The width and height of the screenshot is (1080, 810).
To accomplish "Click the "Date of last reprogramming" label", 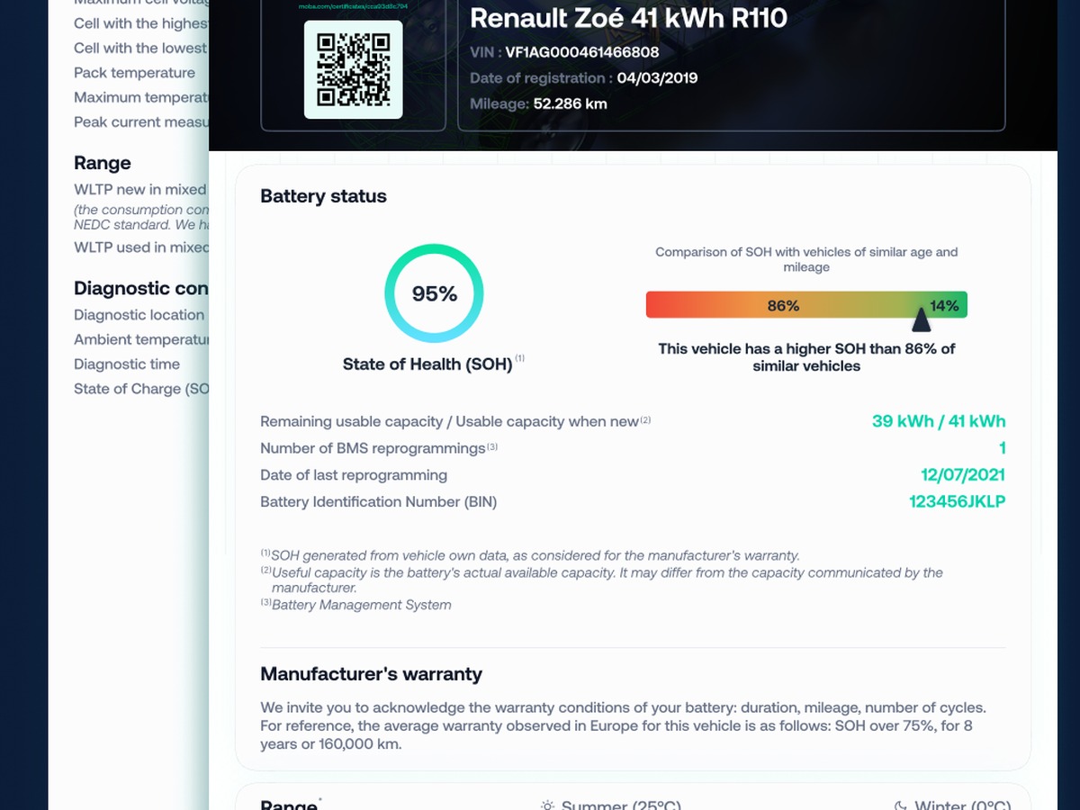I will [x=354, y=475].
